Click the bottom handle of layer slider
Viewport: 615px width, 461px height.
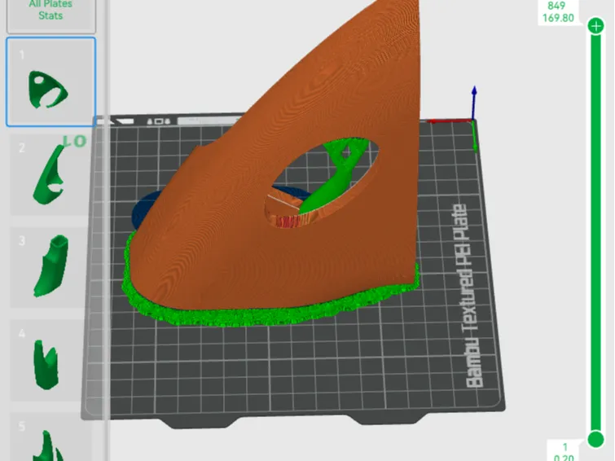click(595, 439)
